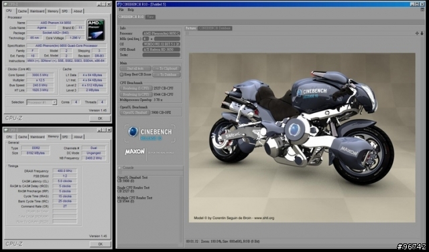
Task: Open the Mainboard tab in upper CPU-Z window
Action: coord(37,11)
